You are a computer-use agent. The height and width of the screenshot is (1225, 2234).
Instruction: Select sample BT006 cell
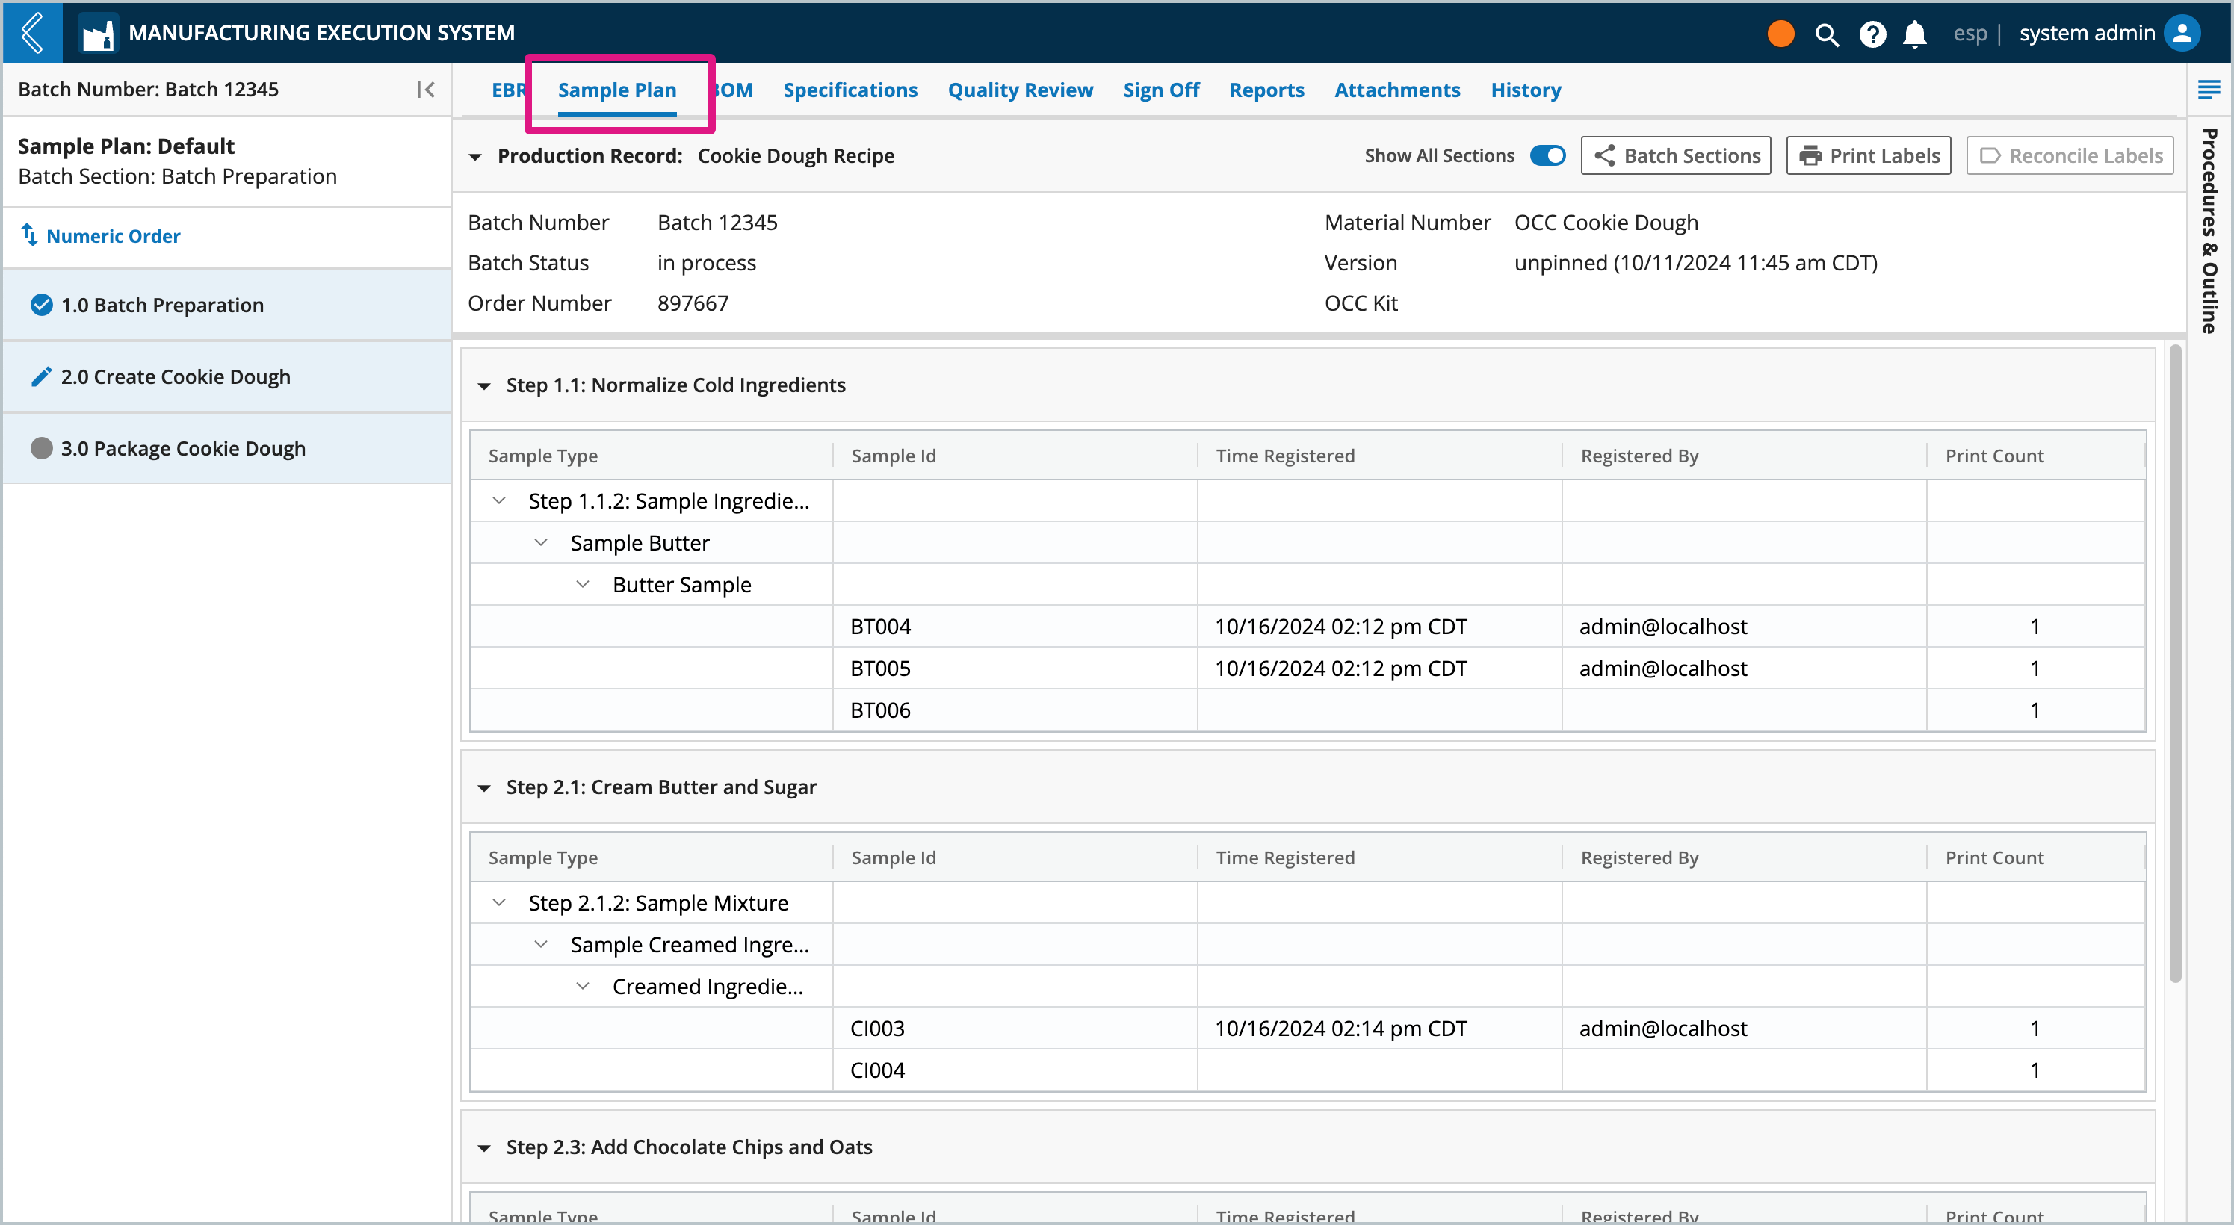point(1015,709)
